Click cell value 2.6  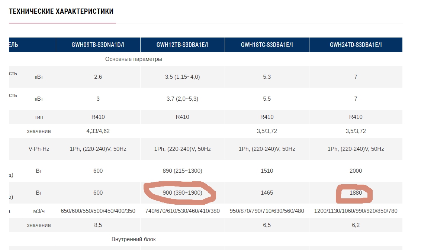[x=98, y=77]
